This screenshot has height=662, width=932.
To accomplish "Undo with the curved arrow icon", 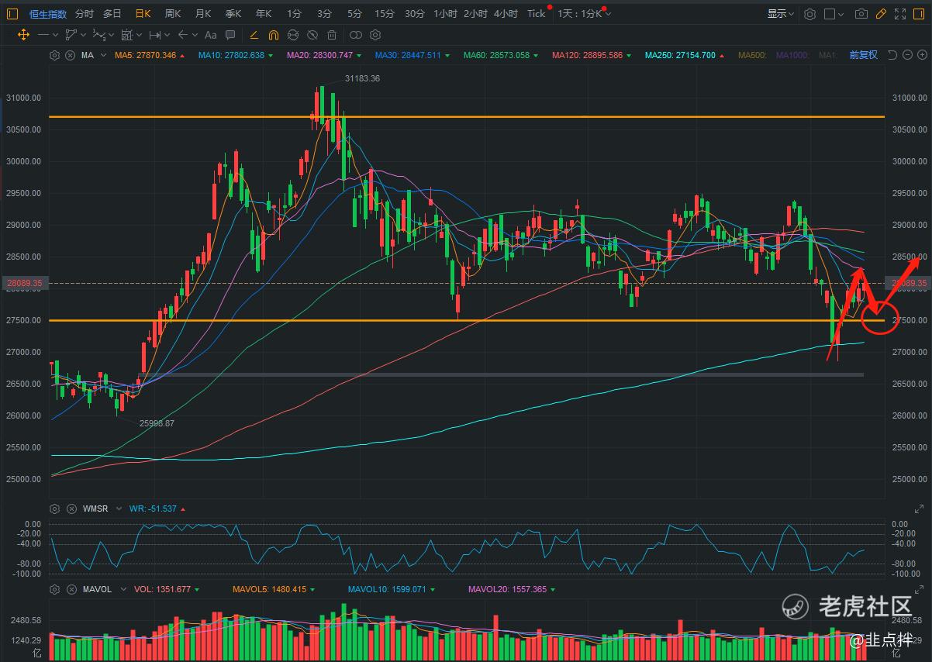I will 892,55.
